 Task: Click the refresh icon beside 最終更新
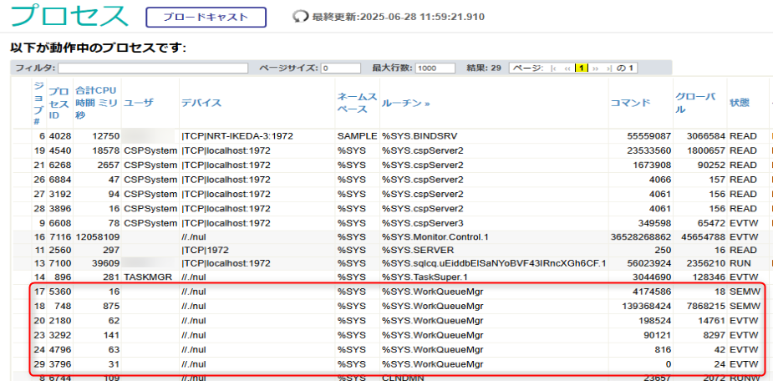300,17
